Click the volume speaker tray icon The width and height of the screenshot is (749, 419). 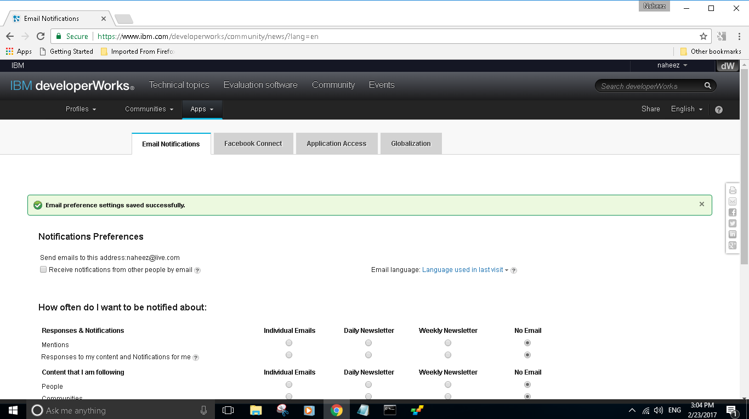click(x=659, y=410)
